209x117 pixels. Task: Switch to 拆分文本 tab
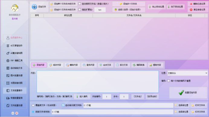(x=122, y=65)
